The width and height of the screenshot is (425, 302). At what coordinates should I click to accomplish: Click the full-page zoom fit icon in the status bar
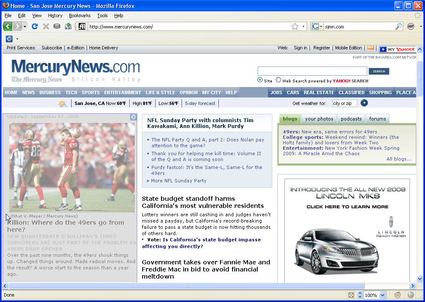coord(351,295)
